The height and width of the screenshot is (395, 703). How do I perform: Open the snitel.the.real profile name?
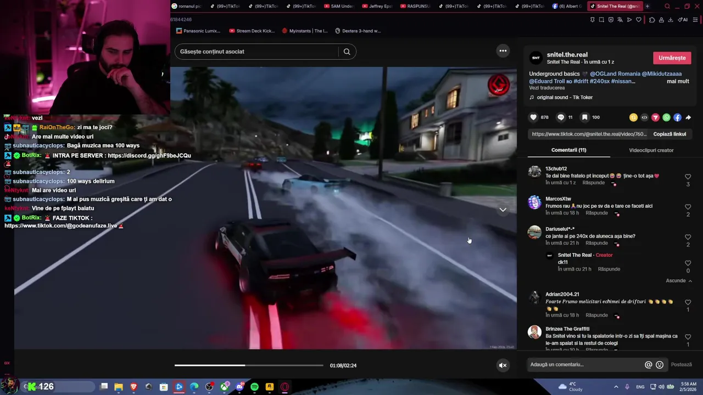[567, 55]
